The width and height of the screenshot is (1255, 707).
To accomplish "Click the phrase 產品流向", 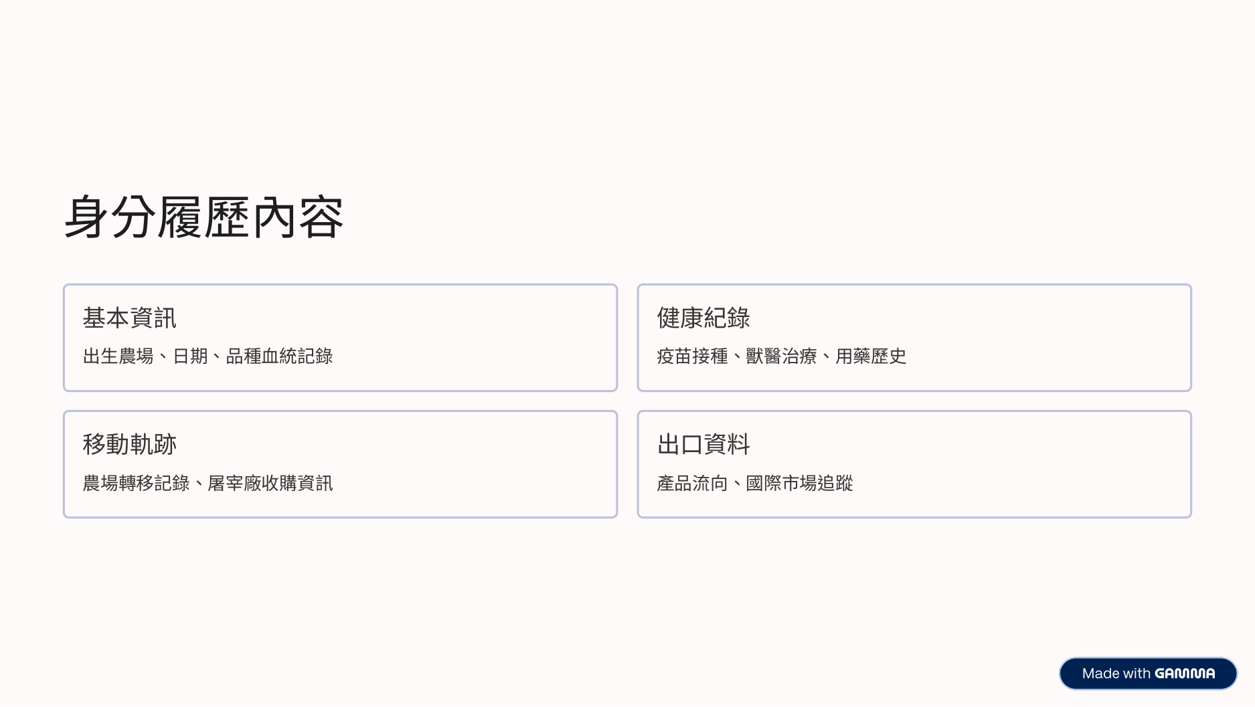I will pos(692,483).
